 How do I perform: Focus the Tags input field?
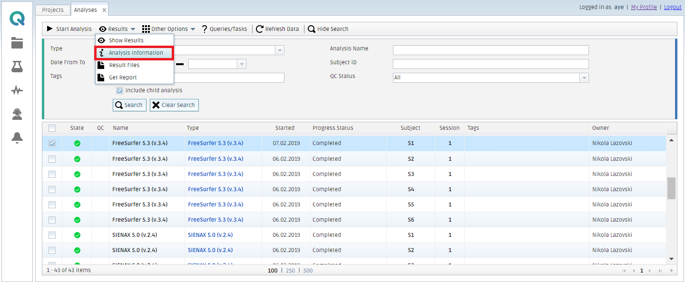(198, 78)
